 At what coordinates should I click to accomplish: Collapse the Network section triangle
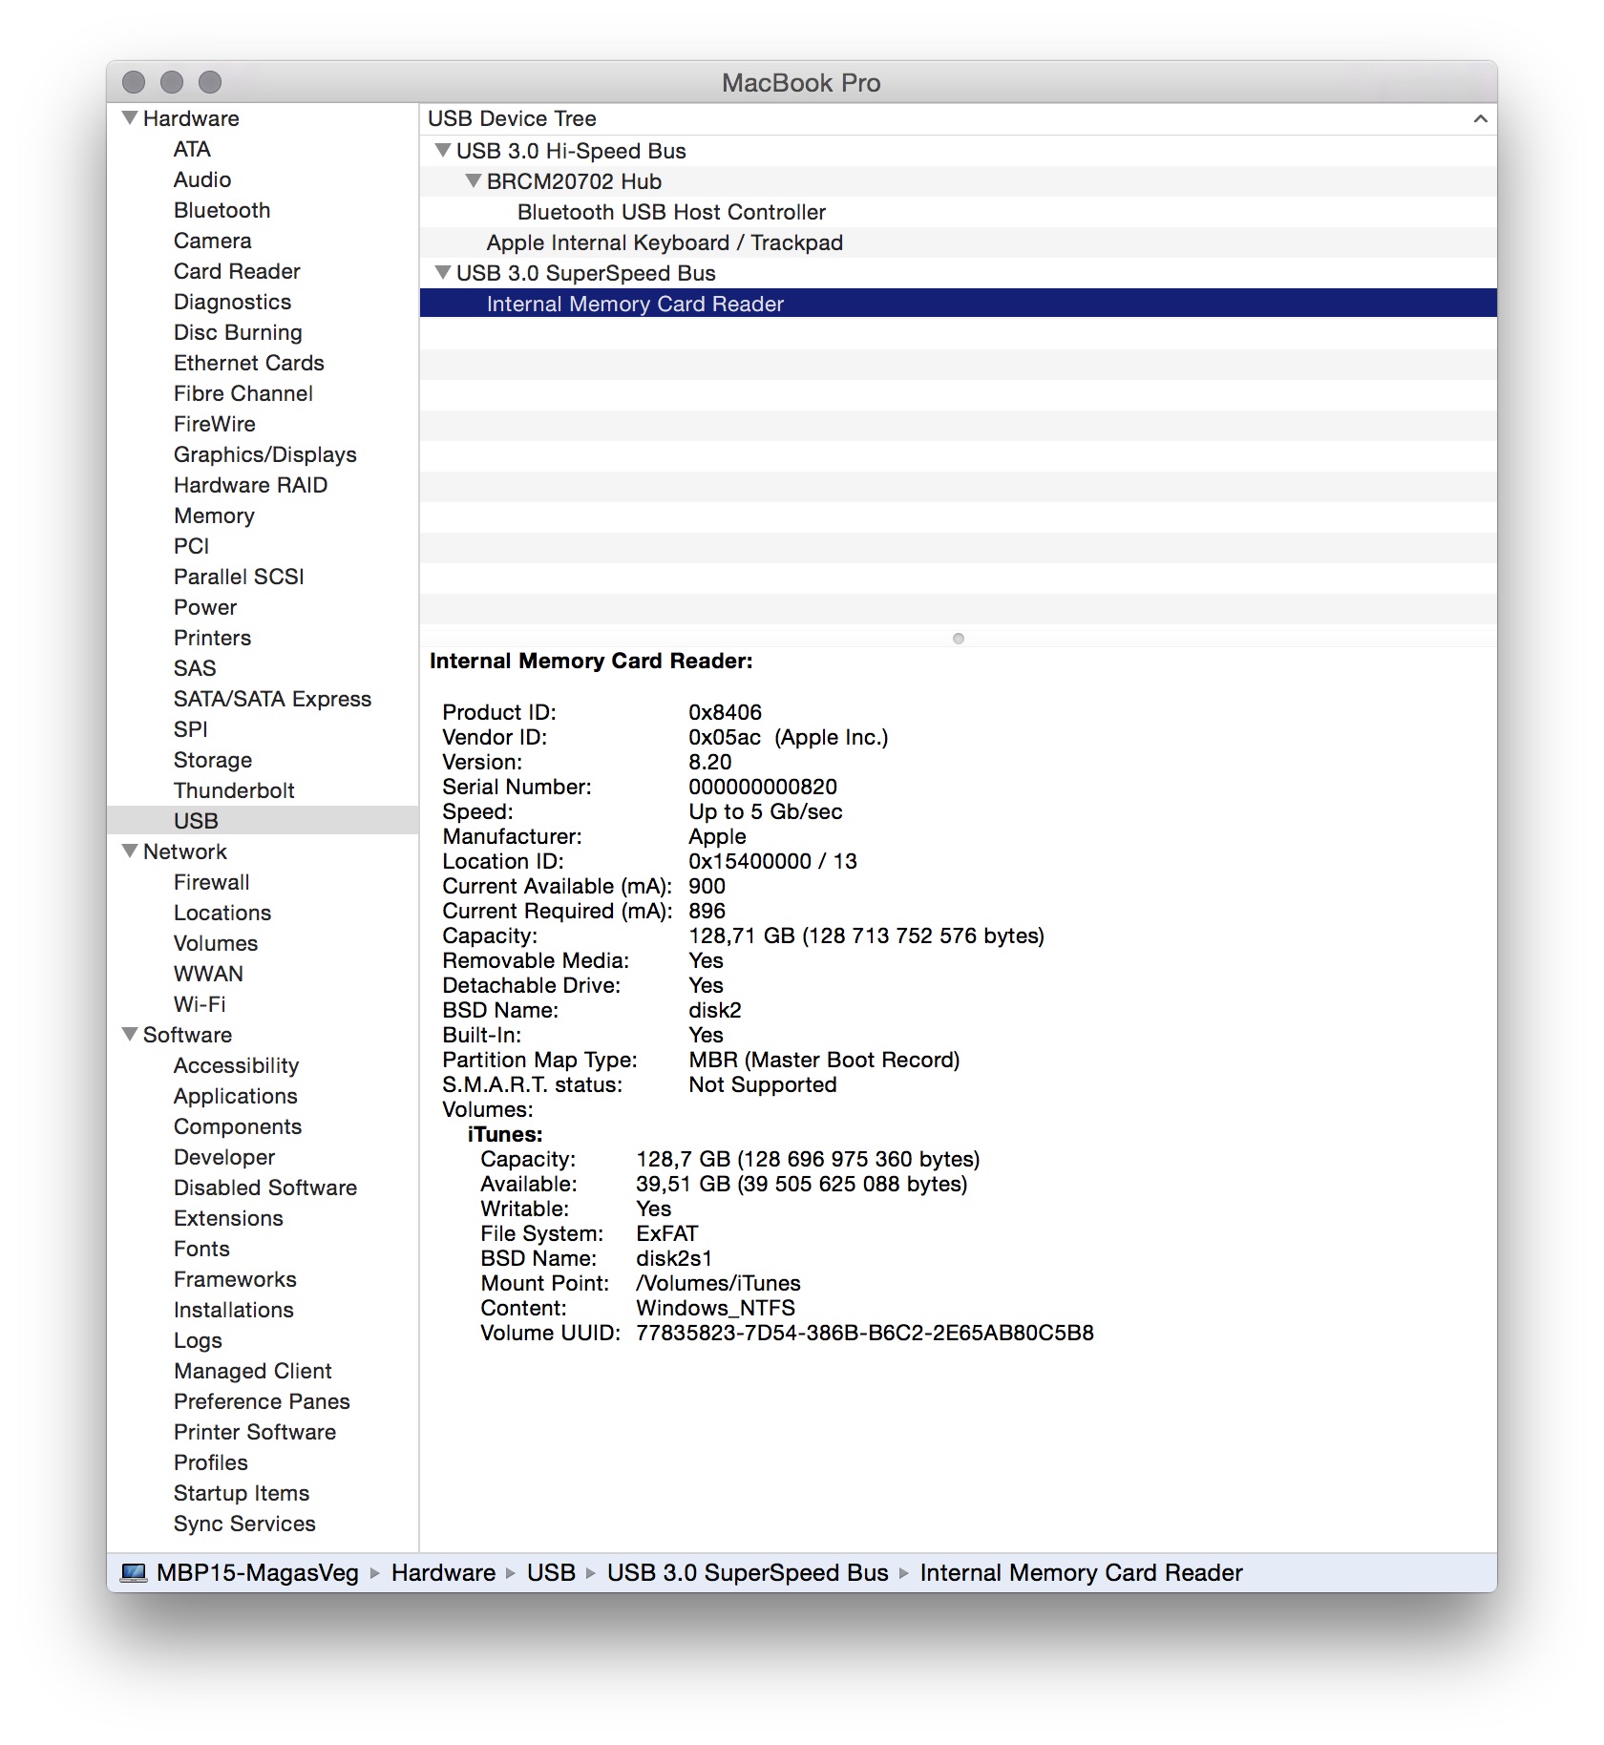pos(130,851)
